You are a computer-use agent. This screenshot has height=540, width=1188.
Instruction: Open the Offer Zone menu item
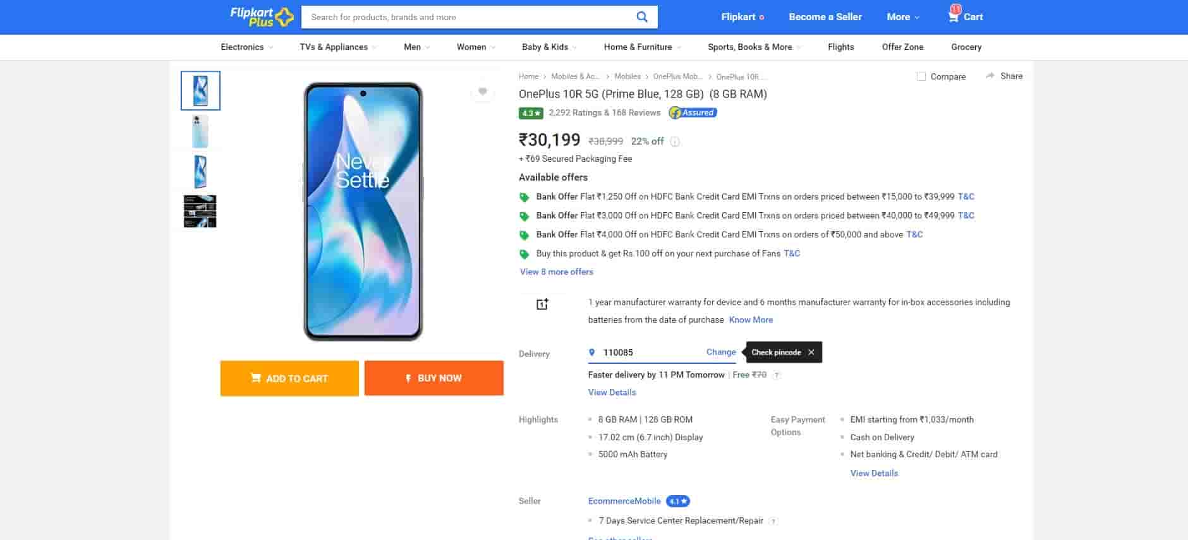tap(902, 47)
